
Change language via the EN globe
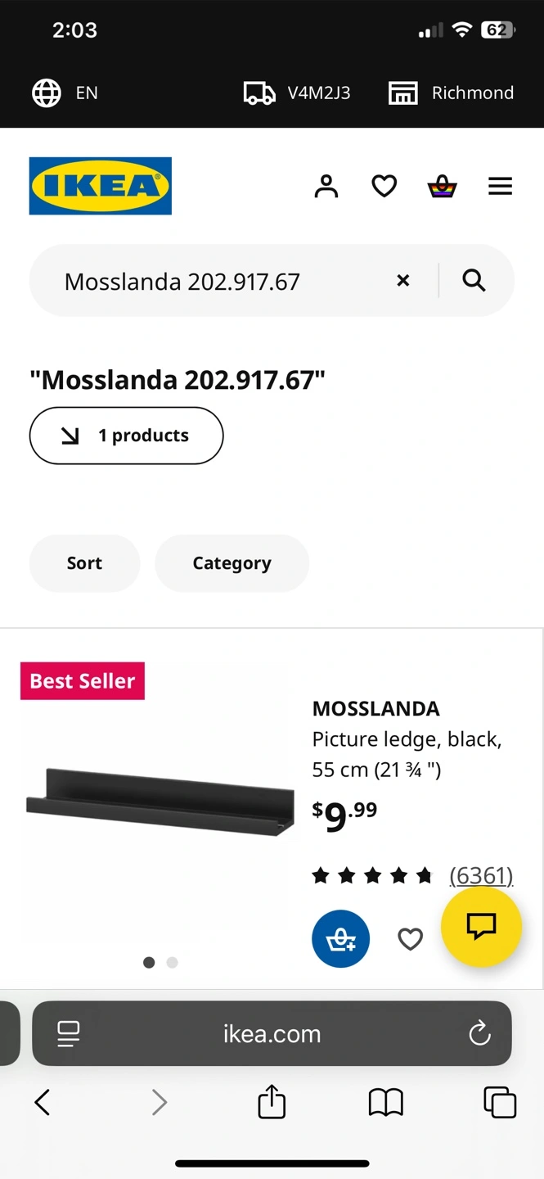click(x=65, y=93)
